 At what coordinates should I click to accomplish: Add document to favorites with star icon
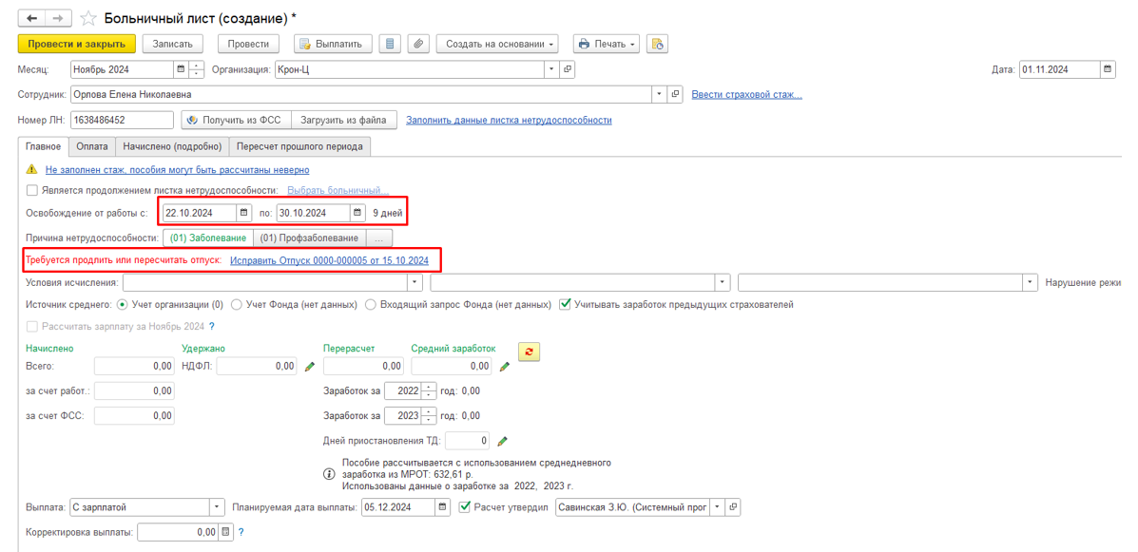(87, 17)
